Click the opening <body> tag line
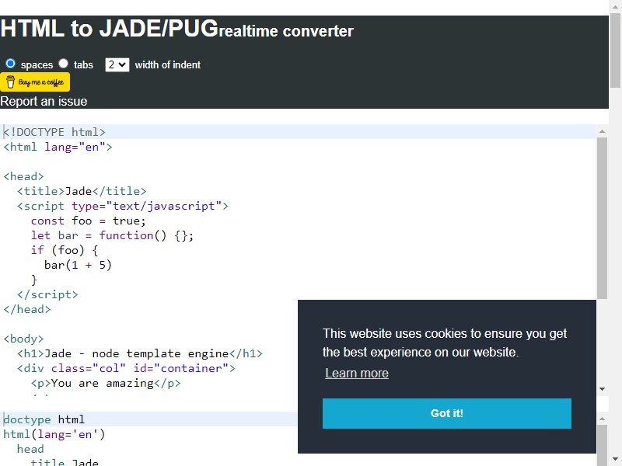622x466 pixels. [24, 339]
